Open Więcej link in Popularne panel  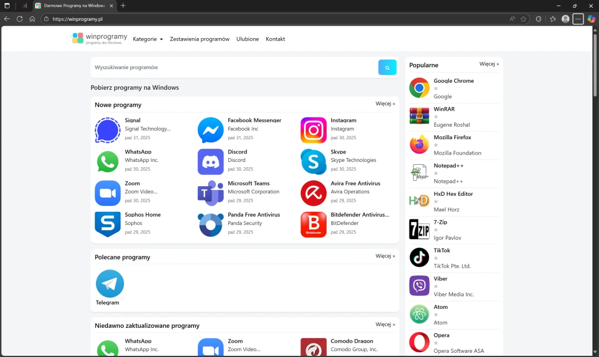tap(489, 64)
